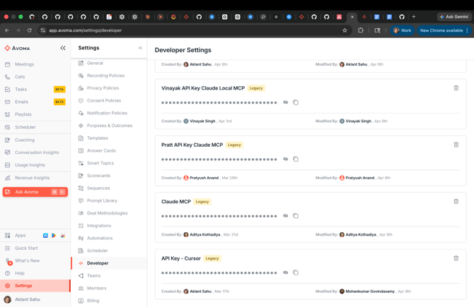Viewport: 474px width, 307px height.
Task: Reveal the API Key - Cursor value
Action: coord(285,272)
